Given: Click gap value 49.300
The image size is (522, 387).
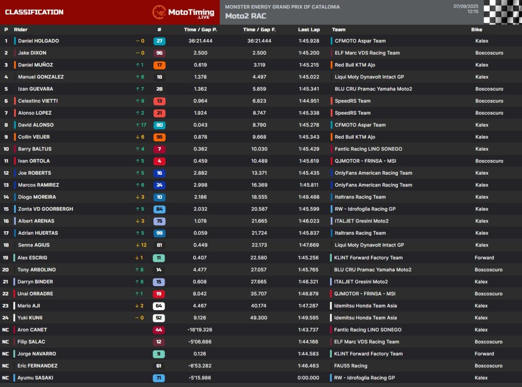Looking at the screenshot, I should [258, 318].
